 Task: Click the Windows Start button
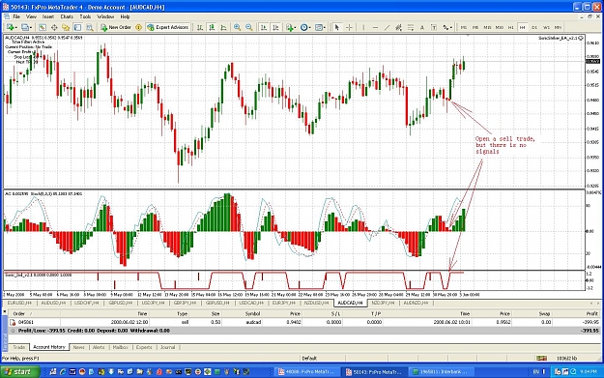pyautogui.click(x=21, y=372)
